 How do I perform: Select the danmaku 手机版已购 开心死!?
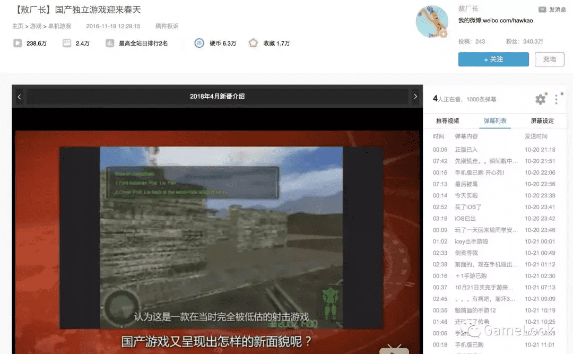pyautogui.click(x=494, y=172)
